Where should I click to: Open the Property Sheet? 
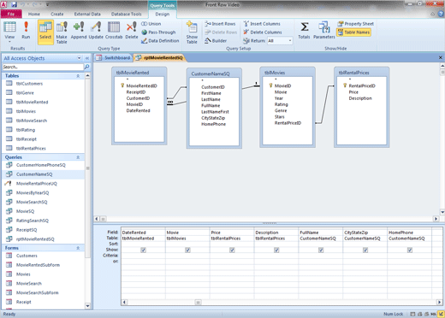[355, 24]
